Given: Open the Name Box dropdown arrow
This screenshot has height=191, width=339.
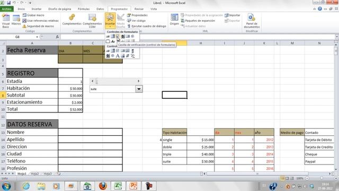Looking at the screenshot, I should (37, 37).
